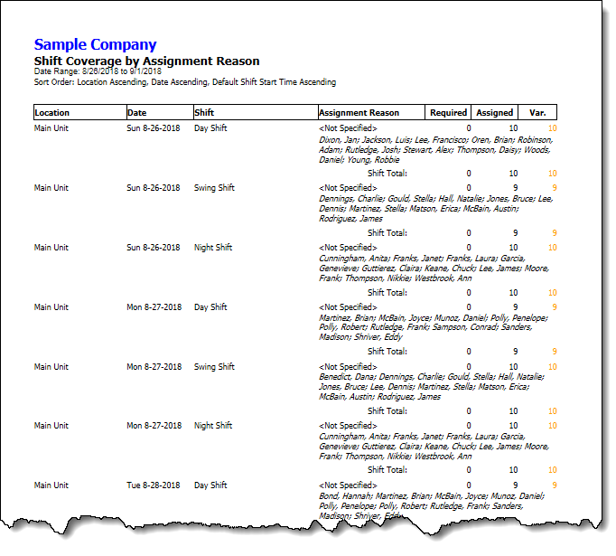Click the Date Range line
This screenshot has width=616, height=556.
[98, 71]
